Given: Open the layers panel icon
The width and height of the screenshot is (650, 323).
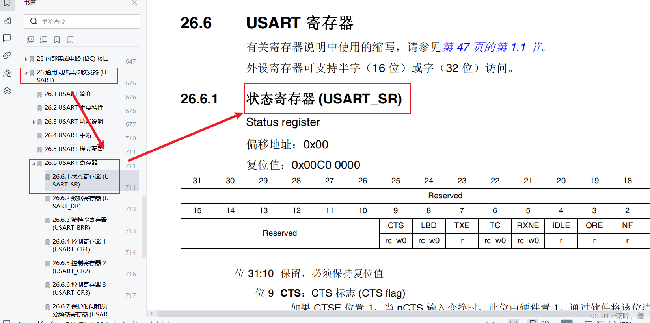Looking at the screenshot, I should pyautogui.click(x=7, y=91).
